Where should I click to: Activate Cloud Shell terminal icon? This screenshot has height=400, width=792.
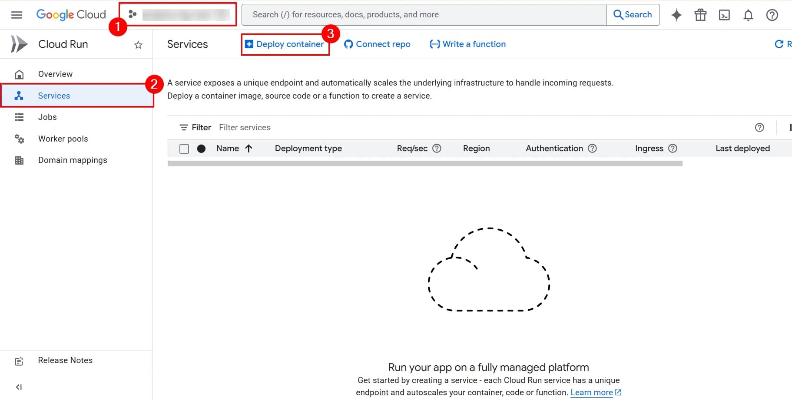pyautogui.click(x=724, y=15)
